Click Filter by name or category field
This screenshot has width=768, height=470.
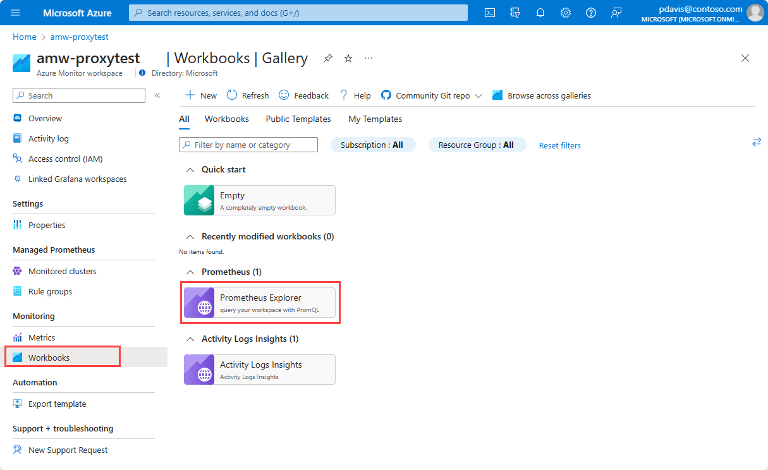[248, 145]
